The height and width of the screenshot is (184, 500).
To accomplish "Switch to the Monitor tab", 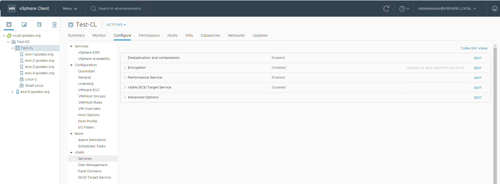I will coord(99,35).
